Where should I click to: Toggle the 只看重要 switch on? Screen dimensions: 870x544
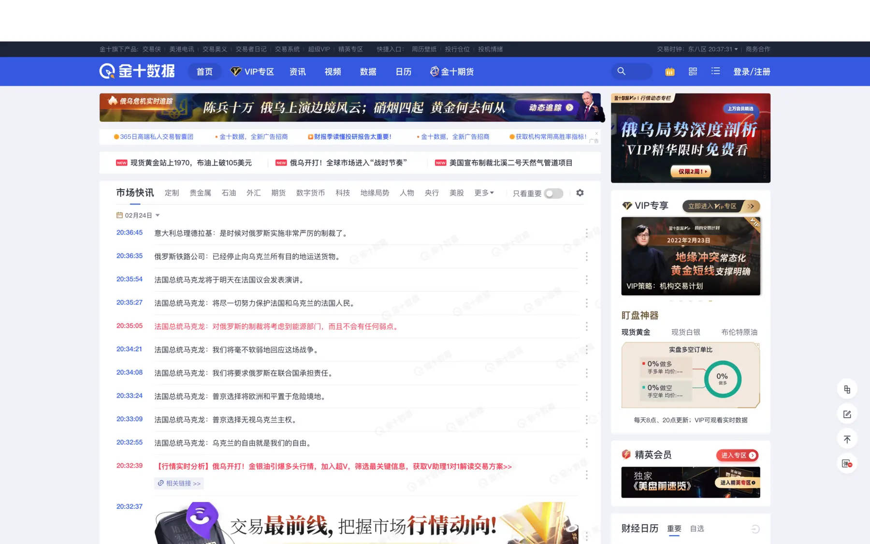[553, 193]
